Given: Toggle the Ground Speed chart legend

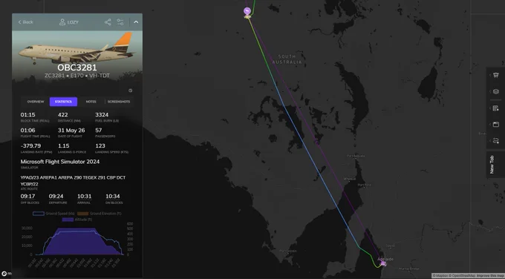Looking at the screenshot, I should click(x=53, y=214).
